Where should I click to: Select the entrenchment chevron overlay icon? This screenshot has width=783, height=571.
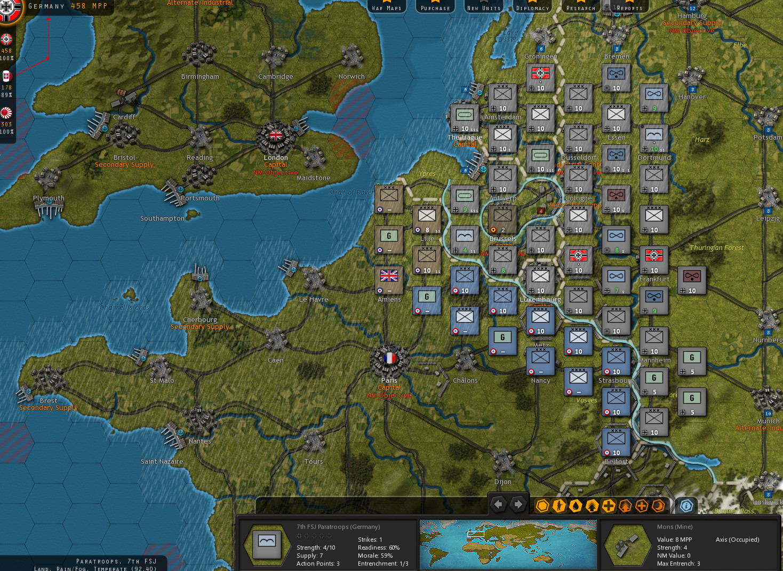pos(592,505)
